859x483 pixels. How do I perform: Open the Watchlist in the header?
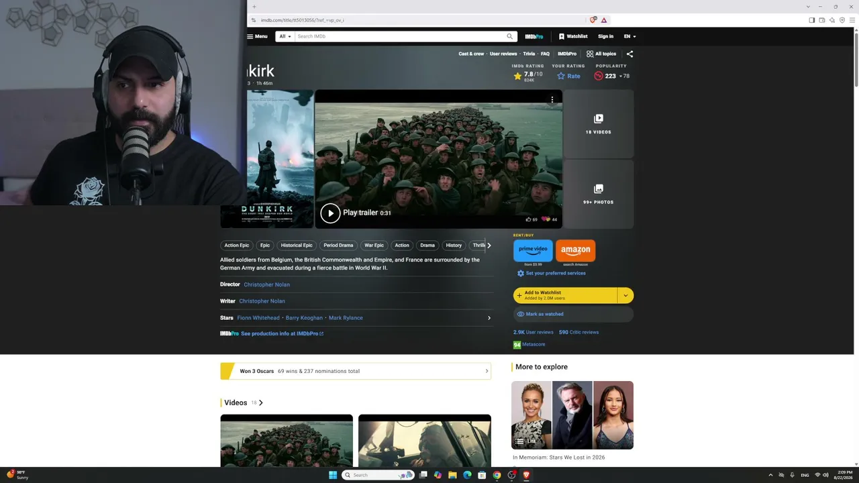click(x=573, y=36)
